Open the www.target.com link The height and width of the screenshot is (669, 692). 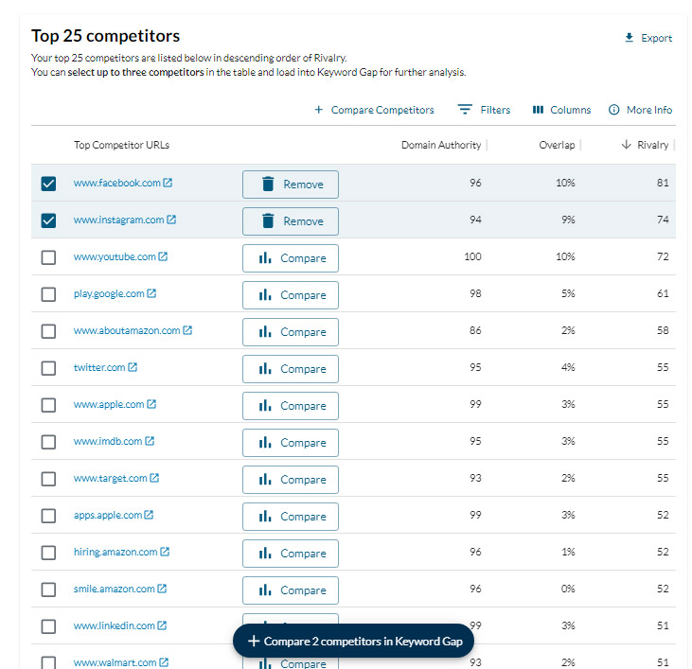pyautogui.click(x=111, y=479)
